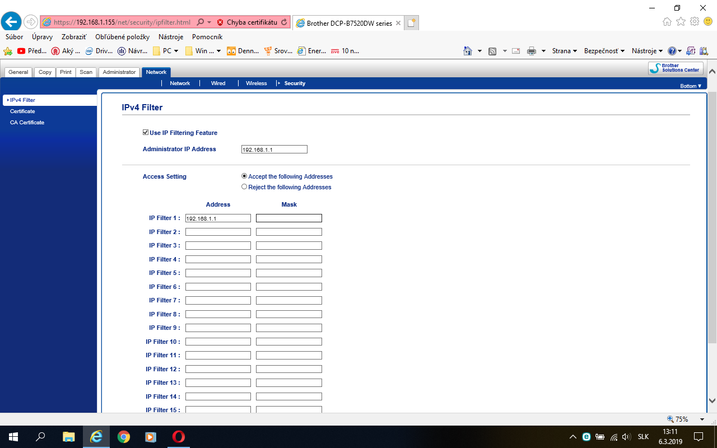Click the IP Filter 2 Address field
This screenshot has height=448, width=717.
218,232
